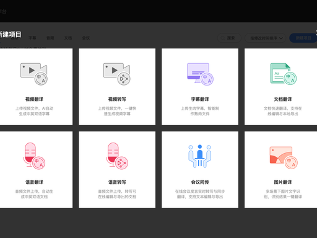The height and width of the screenshot is (238, 317).
Task: Click description "文档快速翻译，支持在线编辑与本地导出"
Action: (283, 111)
